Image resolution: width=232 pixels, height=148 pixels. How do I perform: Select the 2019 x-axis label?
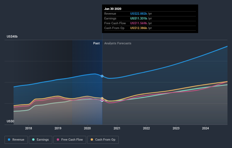[58, 128]
